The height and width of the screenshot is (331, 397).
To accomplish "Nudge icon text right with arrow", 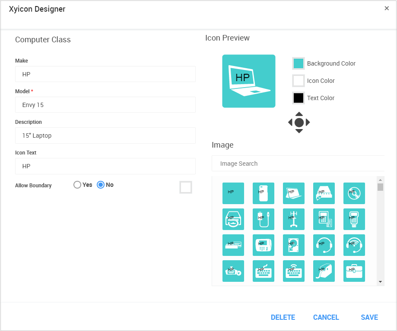I will pyautogui.click(x=308, y=123).
